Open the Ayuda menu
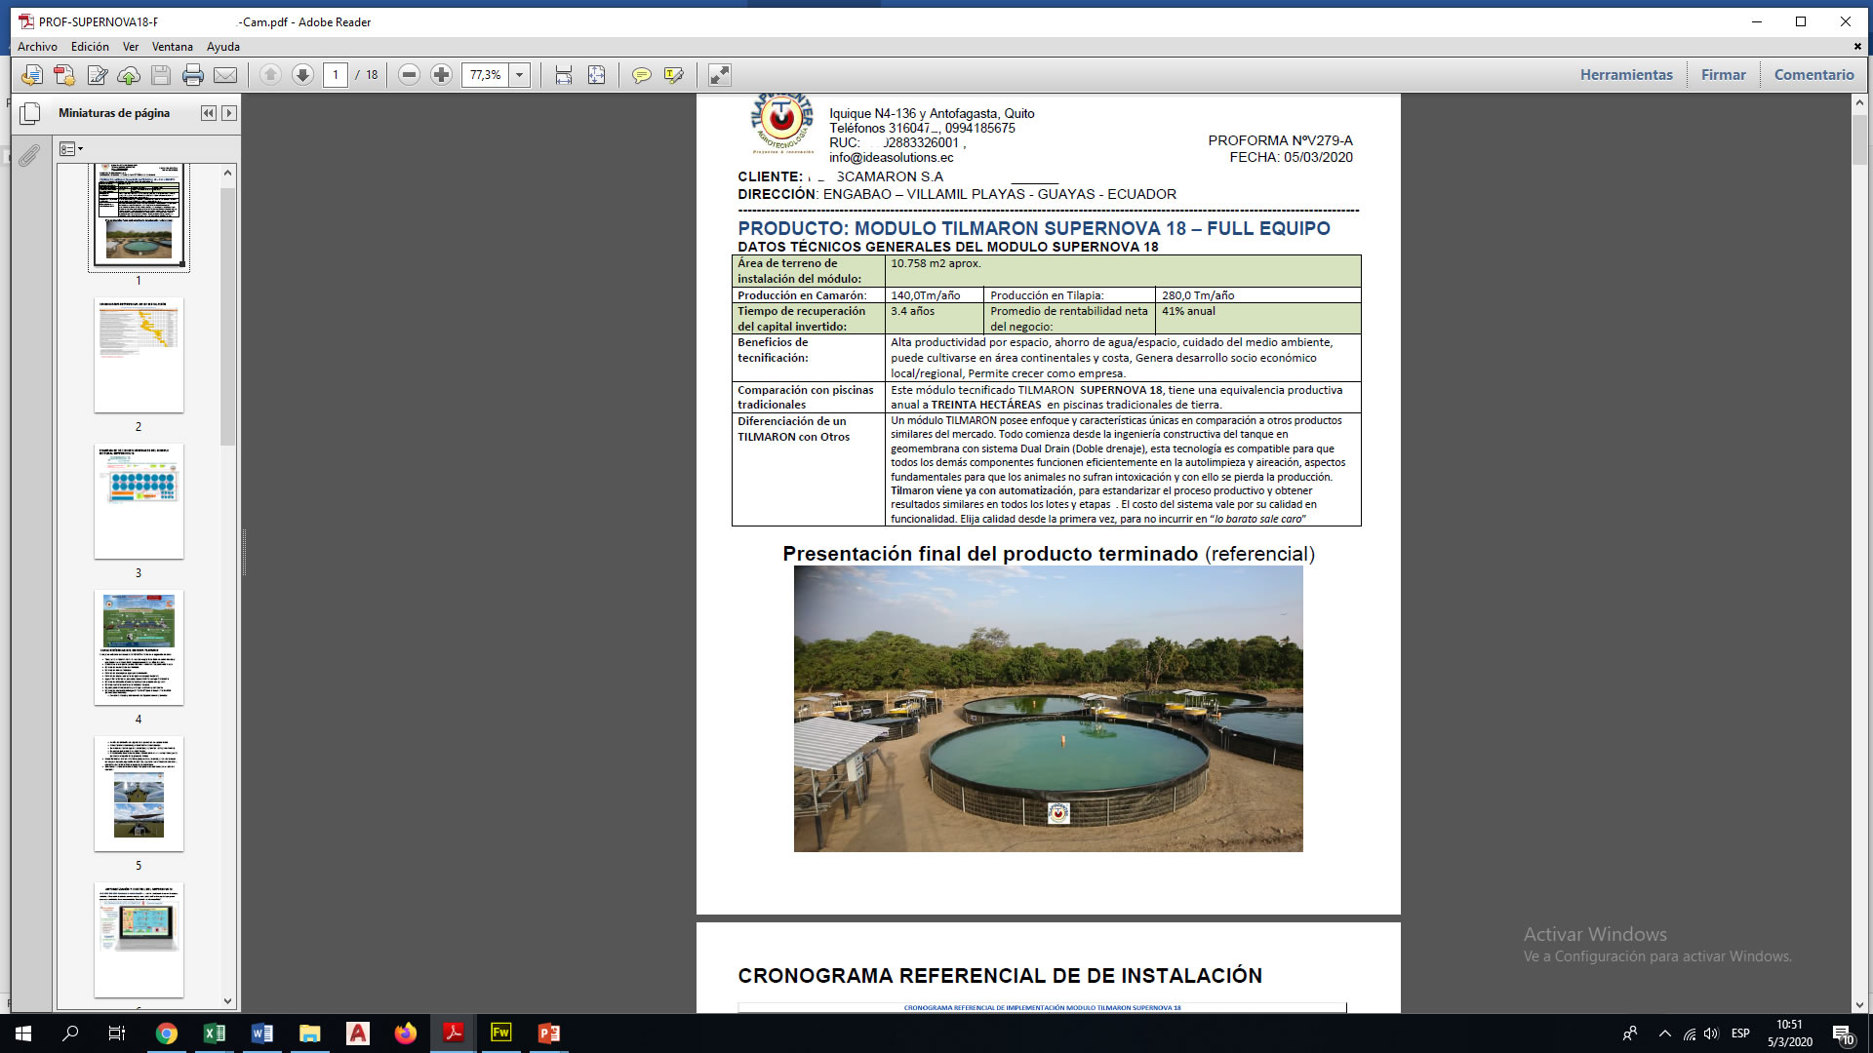The image size is (1873, 1053). (223, 47)
